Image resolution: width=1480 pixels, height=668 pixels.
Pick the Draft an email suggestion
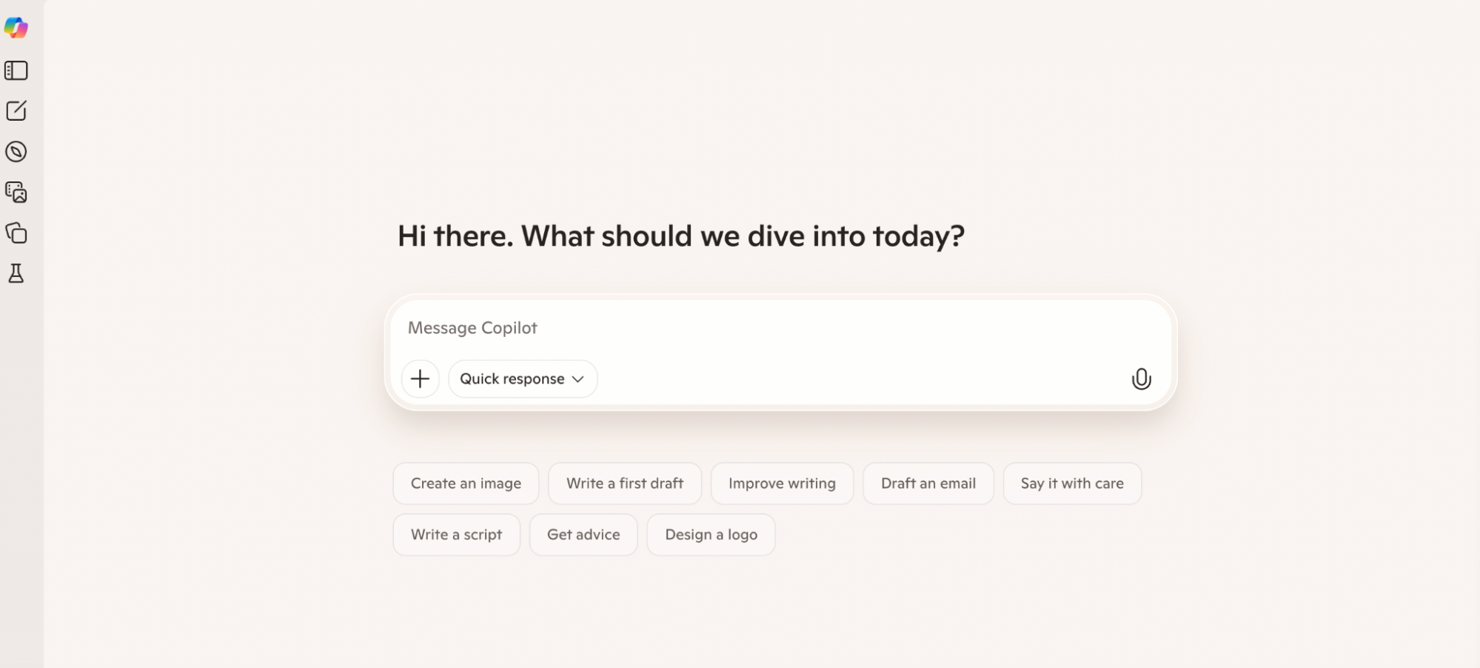pyautogui.click(x=928, y=483)
